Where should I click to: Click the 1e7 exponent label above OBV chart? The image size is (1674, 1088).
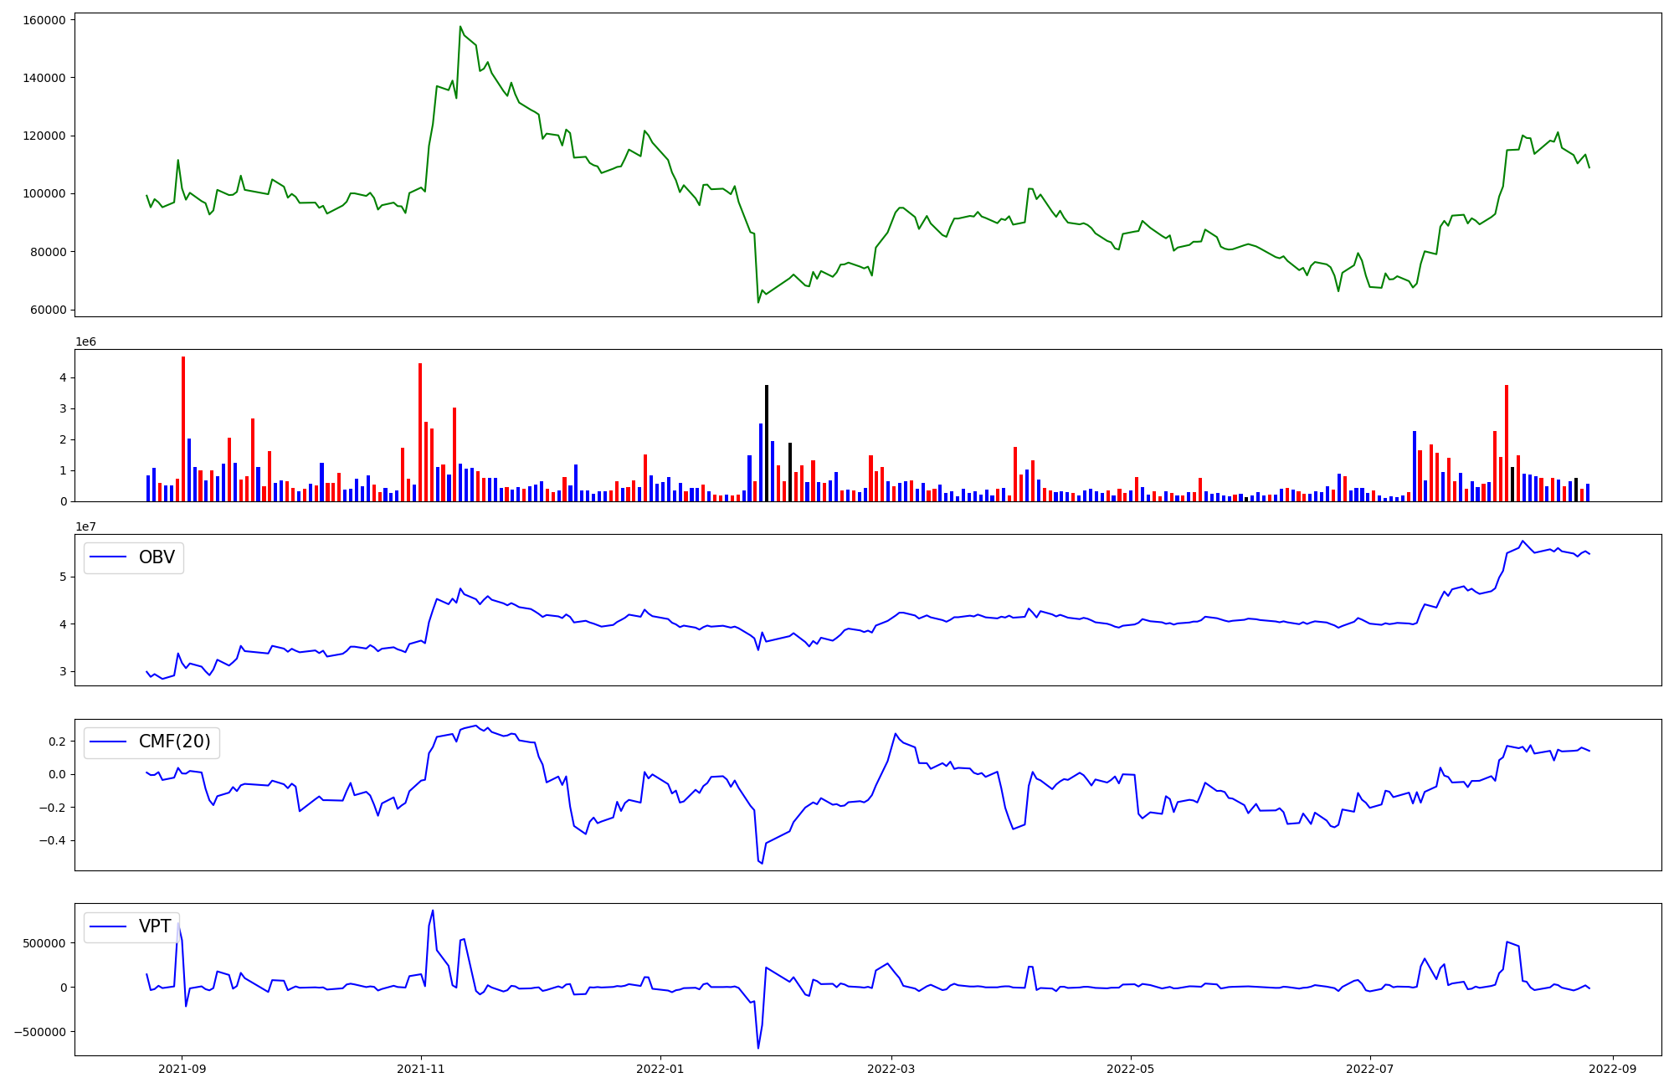[x=85, y=526]
